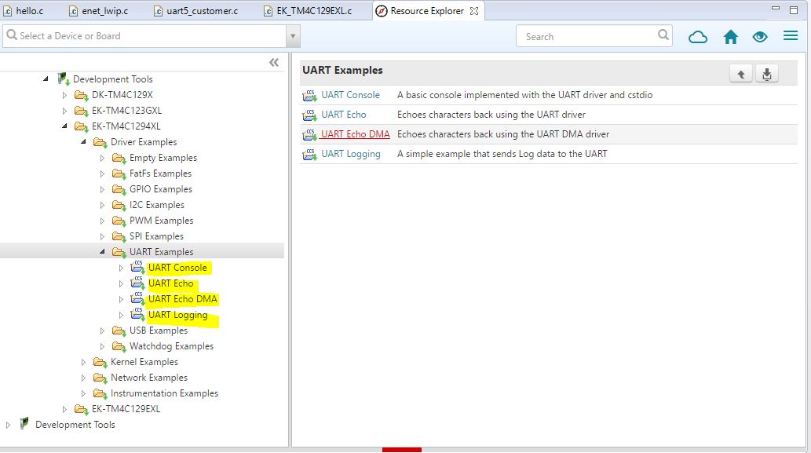Expand the bottom Development Tools node
This screenshot has height=453, width=811.
coord(8,425)
